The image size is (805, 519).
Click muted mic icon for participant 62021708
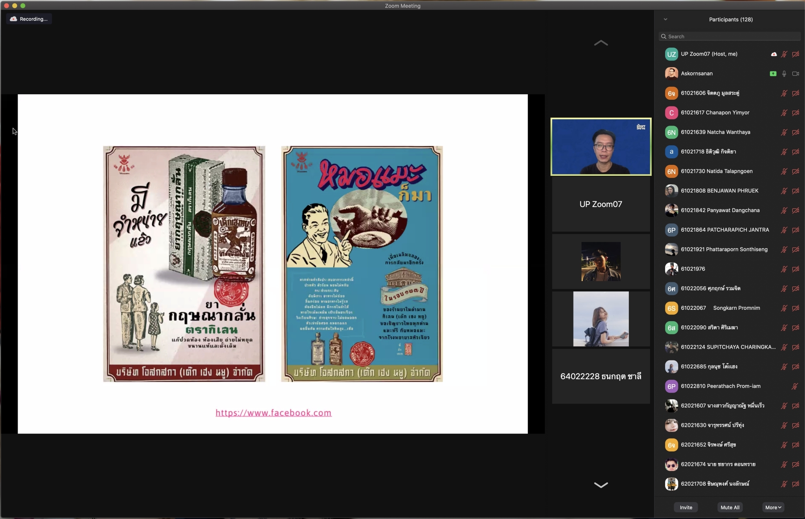784,484
